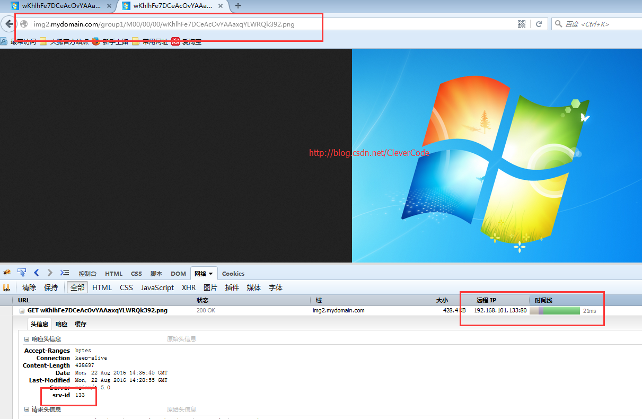Toggle the 插件 plugins filter
This screenshot has width=642, height=419.
[x=232, y=287]
